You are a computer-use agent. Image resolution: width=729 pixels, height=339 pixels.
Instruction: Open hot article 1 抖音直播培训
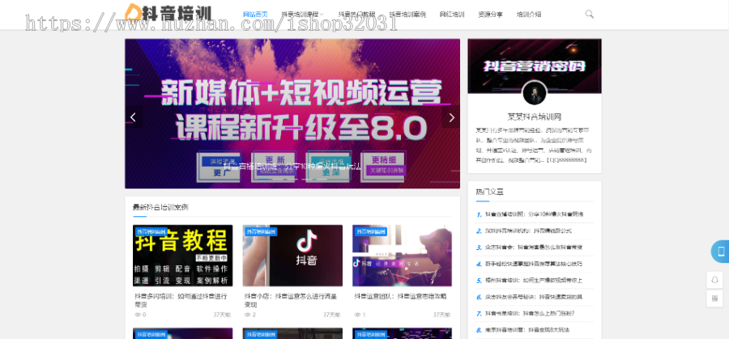[535, 214]
